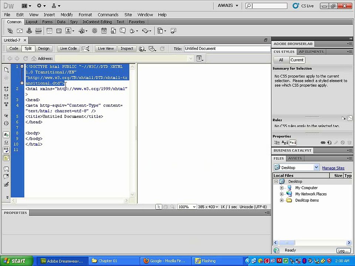Insert a Date with the calendar icon
The image size is (355, 266).
click(104, 31)
